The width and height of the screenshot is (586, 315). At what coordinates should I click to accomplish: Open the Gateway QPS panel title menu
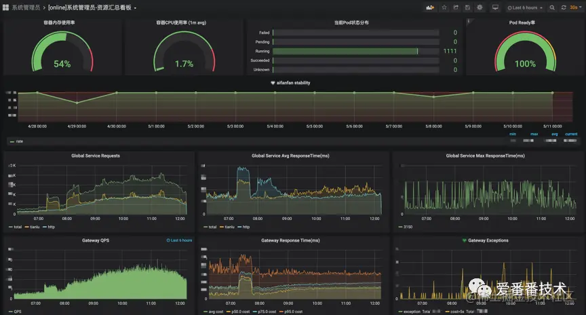96,240
